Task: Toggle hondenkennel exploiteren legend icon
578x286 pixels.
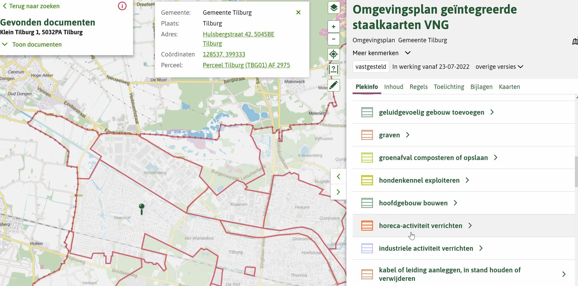Action: [x=367, y=180]
